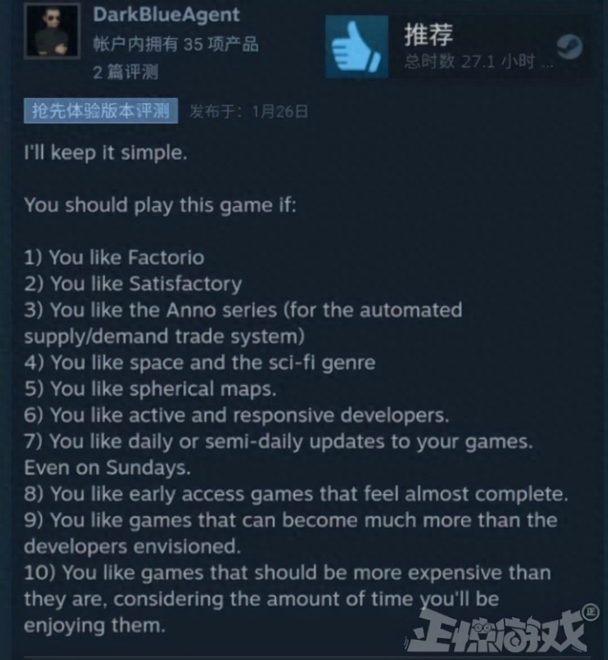Click the small circled mark above the watermark
Image resolution: width=608 pixels, height=660 pixels.
591,612
